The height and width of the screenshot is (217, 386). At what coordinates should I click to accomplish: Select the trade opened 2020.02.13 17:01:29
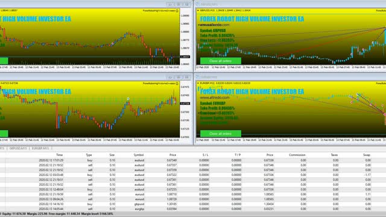click(x=193, y=160)
